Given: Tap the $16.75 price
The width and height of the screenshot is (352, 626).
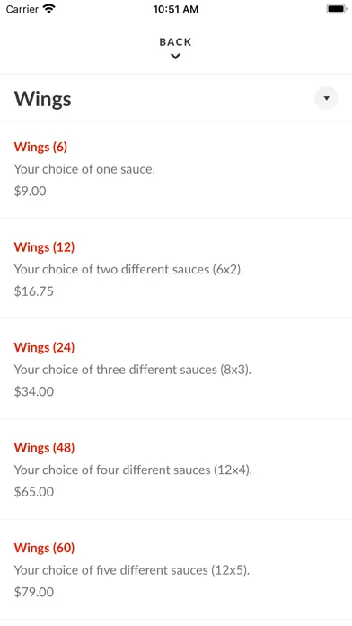Looking at the screenshot, I should tap(34, 291).
